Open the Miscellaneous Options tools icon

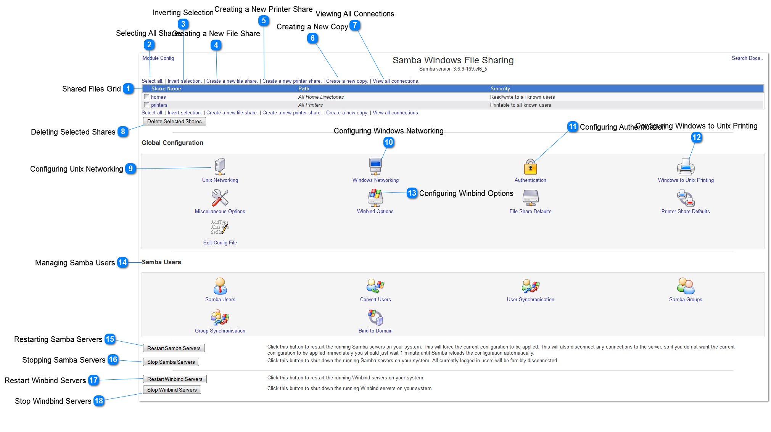click(220, 198)
